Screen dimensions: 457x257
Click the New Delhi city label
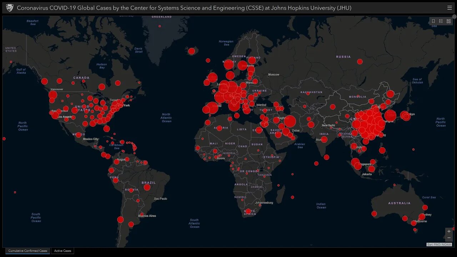[x=328, y=125]
